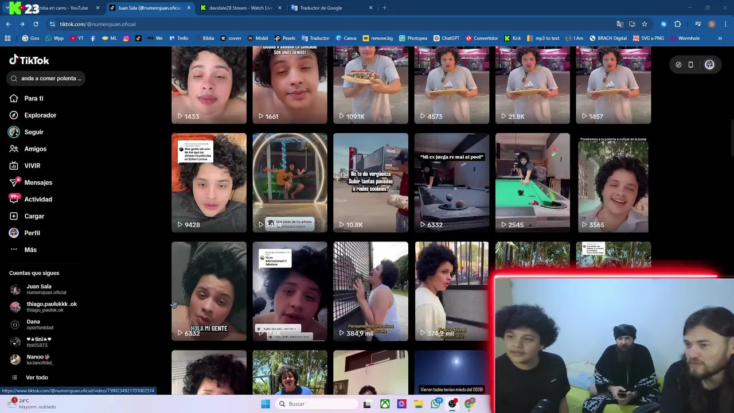Open Nanoo lucianofidel_ followed account
The height and width of the screenshot is (413, 734).
[32, 360]
